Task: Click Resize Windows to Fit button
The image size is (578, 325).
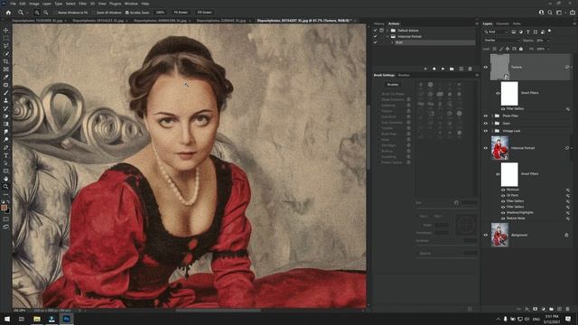Action: click(x=73, y=12)
